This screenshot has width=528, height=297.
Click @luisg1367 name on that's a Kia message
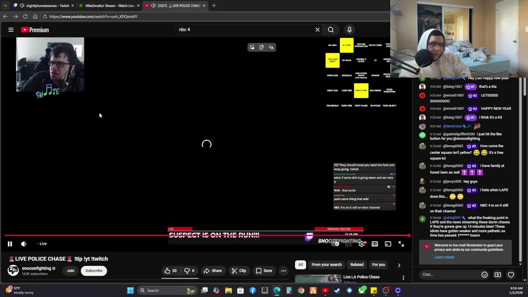pyautogui.click(x=453, y=87)
